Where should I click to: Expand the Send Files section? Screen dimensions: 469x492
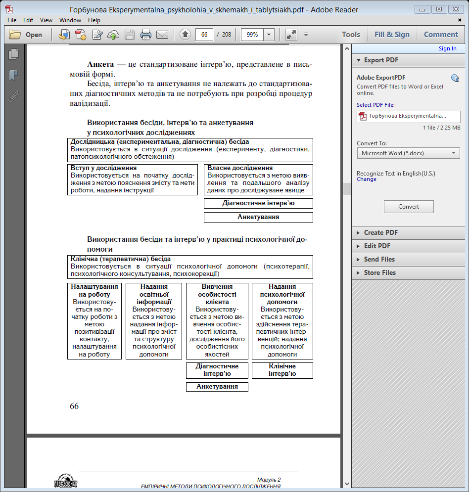coord(379,259)
